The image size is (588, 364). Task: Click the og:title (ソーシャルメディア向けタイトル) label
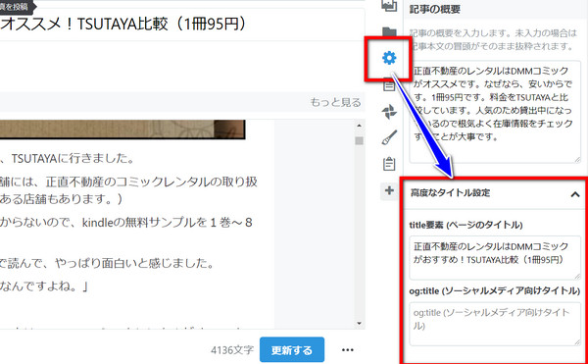495,290
